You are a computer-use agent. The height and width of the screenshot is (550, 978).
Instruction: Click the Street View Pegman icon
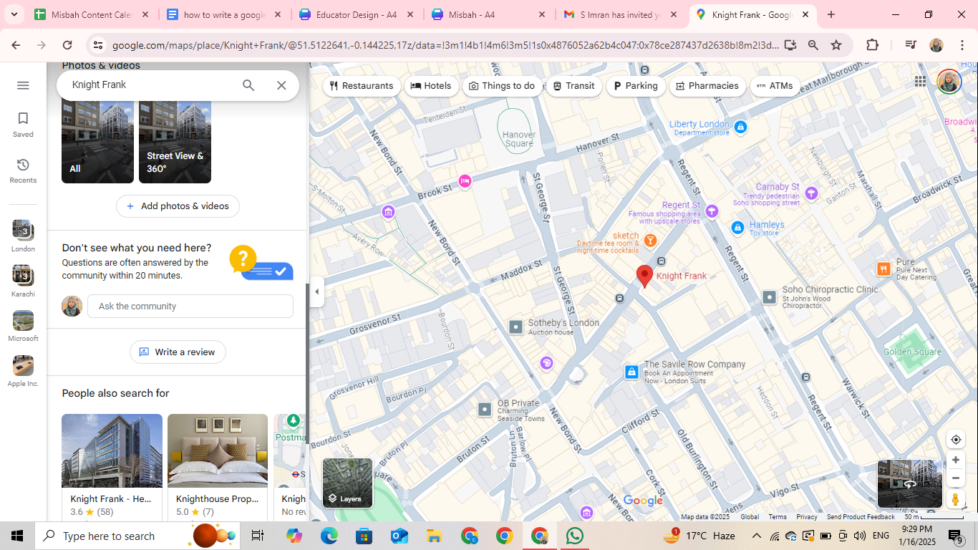click(955, 499)
